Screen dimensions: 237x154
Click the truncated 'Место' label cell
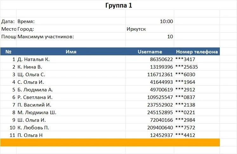point(8,29)
